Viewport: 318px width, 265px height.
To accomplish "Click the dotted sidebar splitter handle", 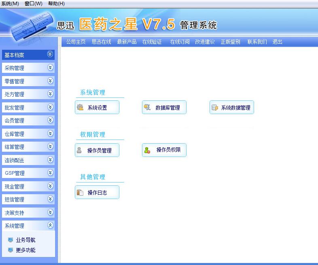I will 59,150.
